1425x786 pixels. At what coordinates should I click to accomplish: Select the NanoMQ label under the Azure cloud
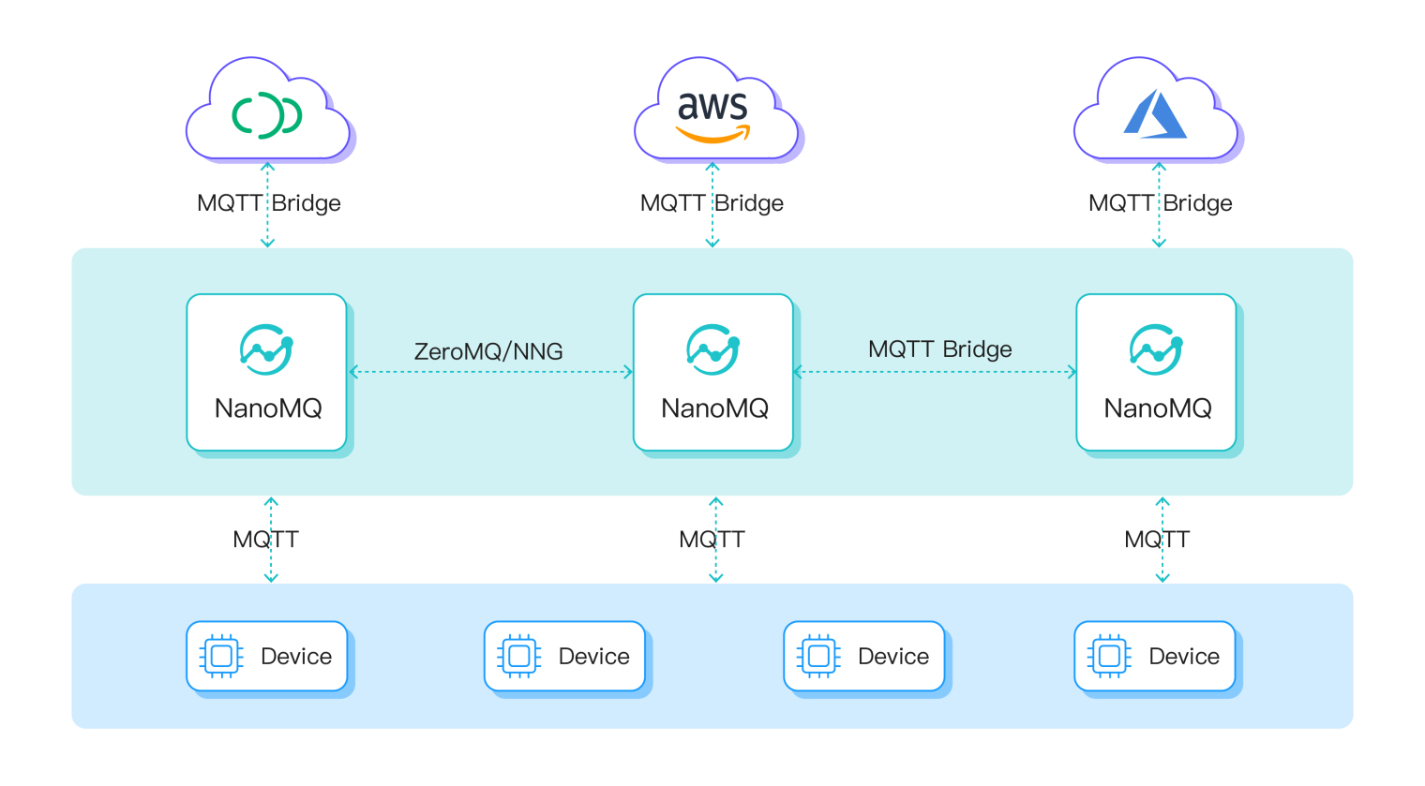(1158, 408)
